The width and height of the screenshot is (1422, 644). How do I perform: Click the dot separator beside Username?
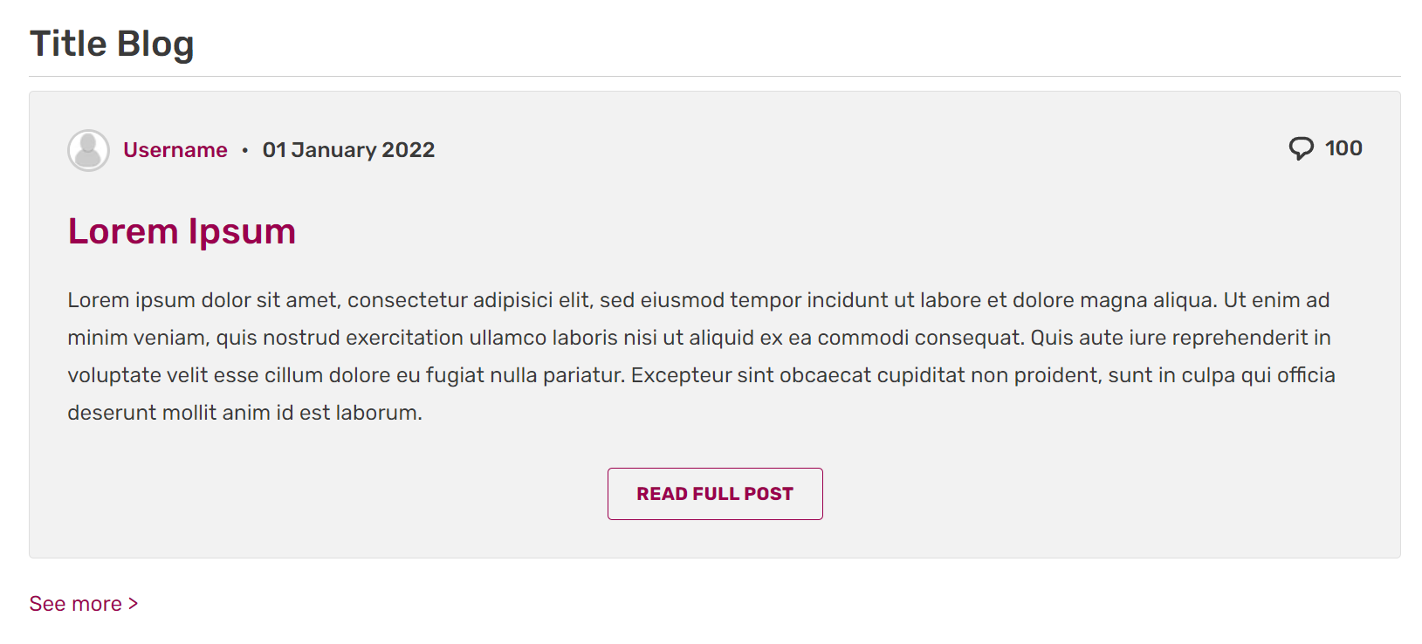pyautogui.click(x=245, y=150)
